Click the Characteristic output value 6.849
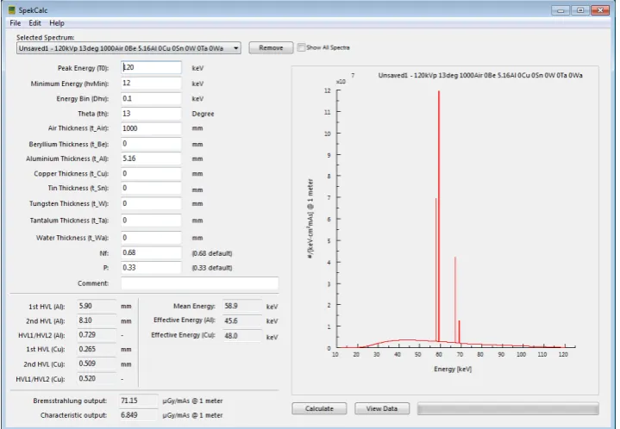This screenshot has height=429, width=620. 139,415
